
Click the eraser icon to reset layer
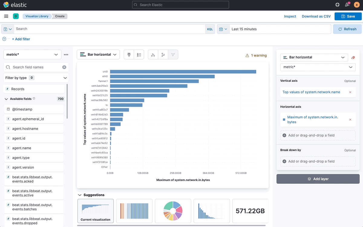pyautogui.click(x=353, y=58)
